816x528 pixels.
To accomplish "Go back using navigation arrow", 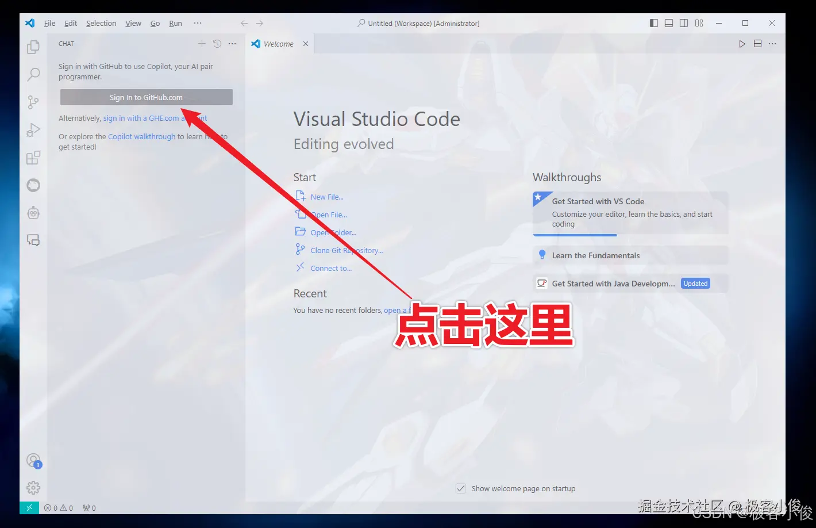I will (x=244, y=23).
